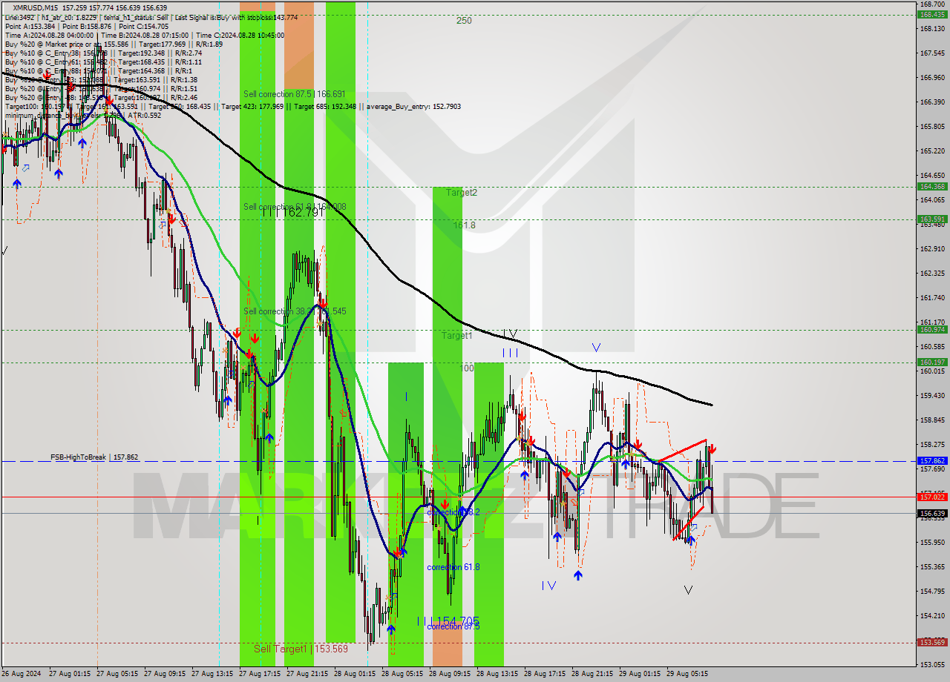
Task: Select the 'Sell correction 87.5 | 166.691' label
Action: pyautogui.click(x=295, y=94)
